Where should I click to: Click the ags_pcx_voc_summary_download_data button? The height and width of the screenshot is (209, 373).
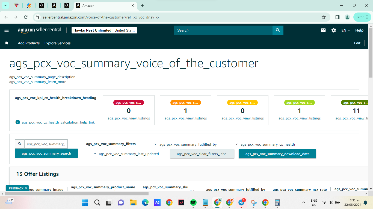coord(277,154)
